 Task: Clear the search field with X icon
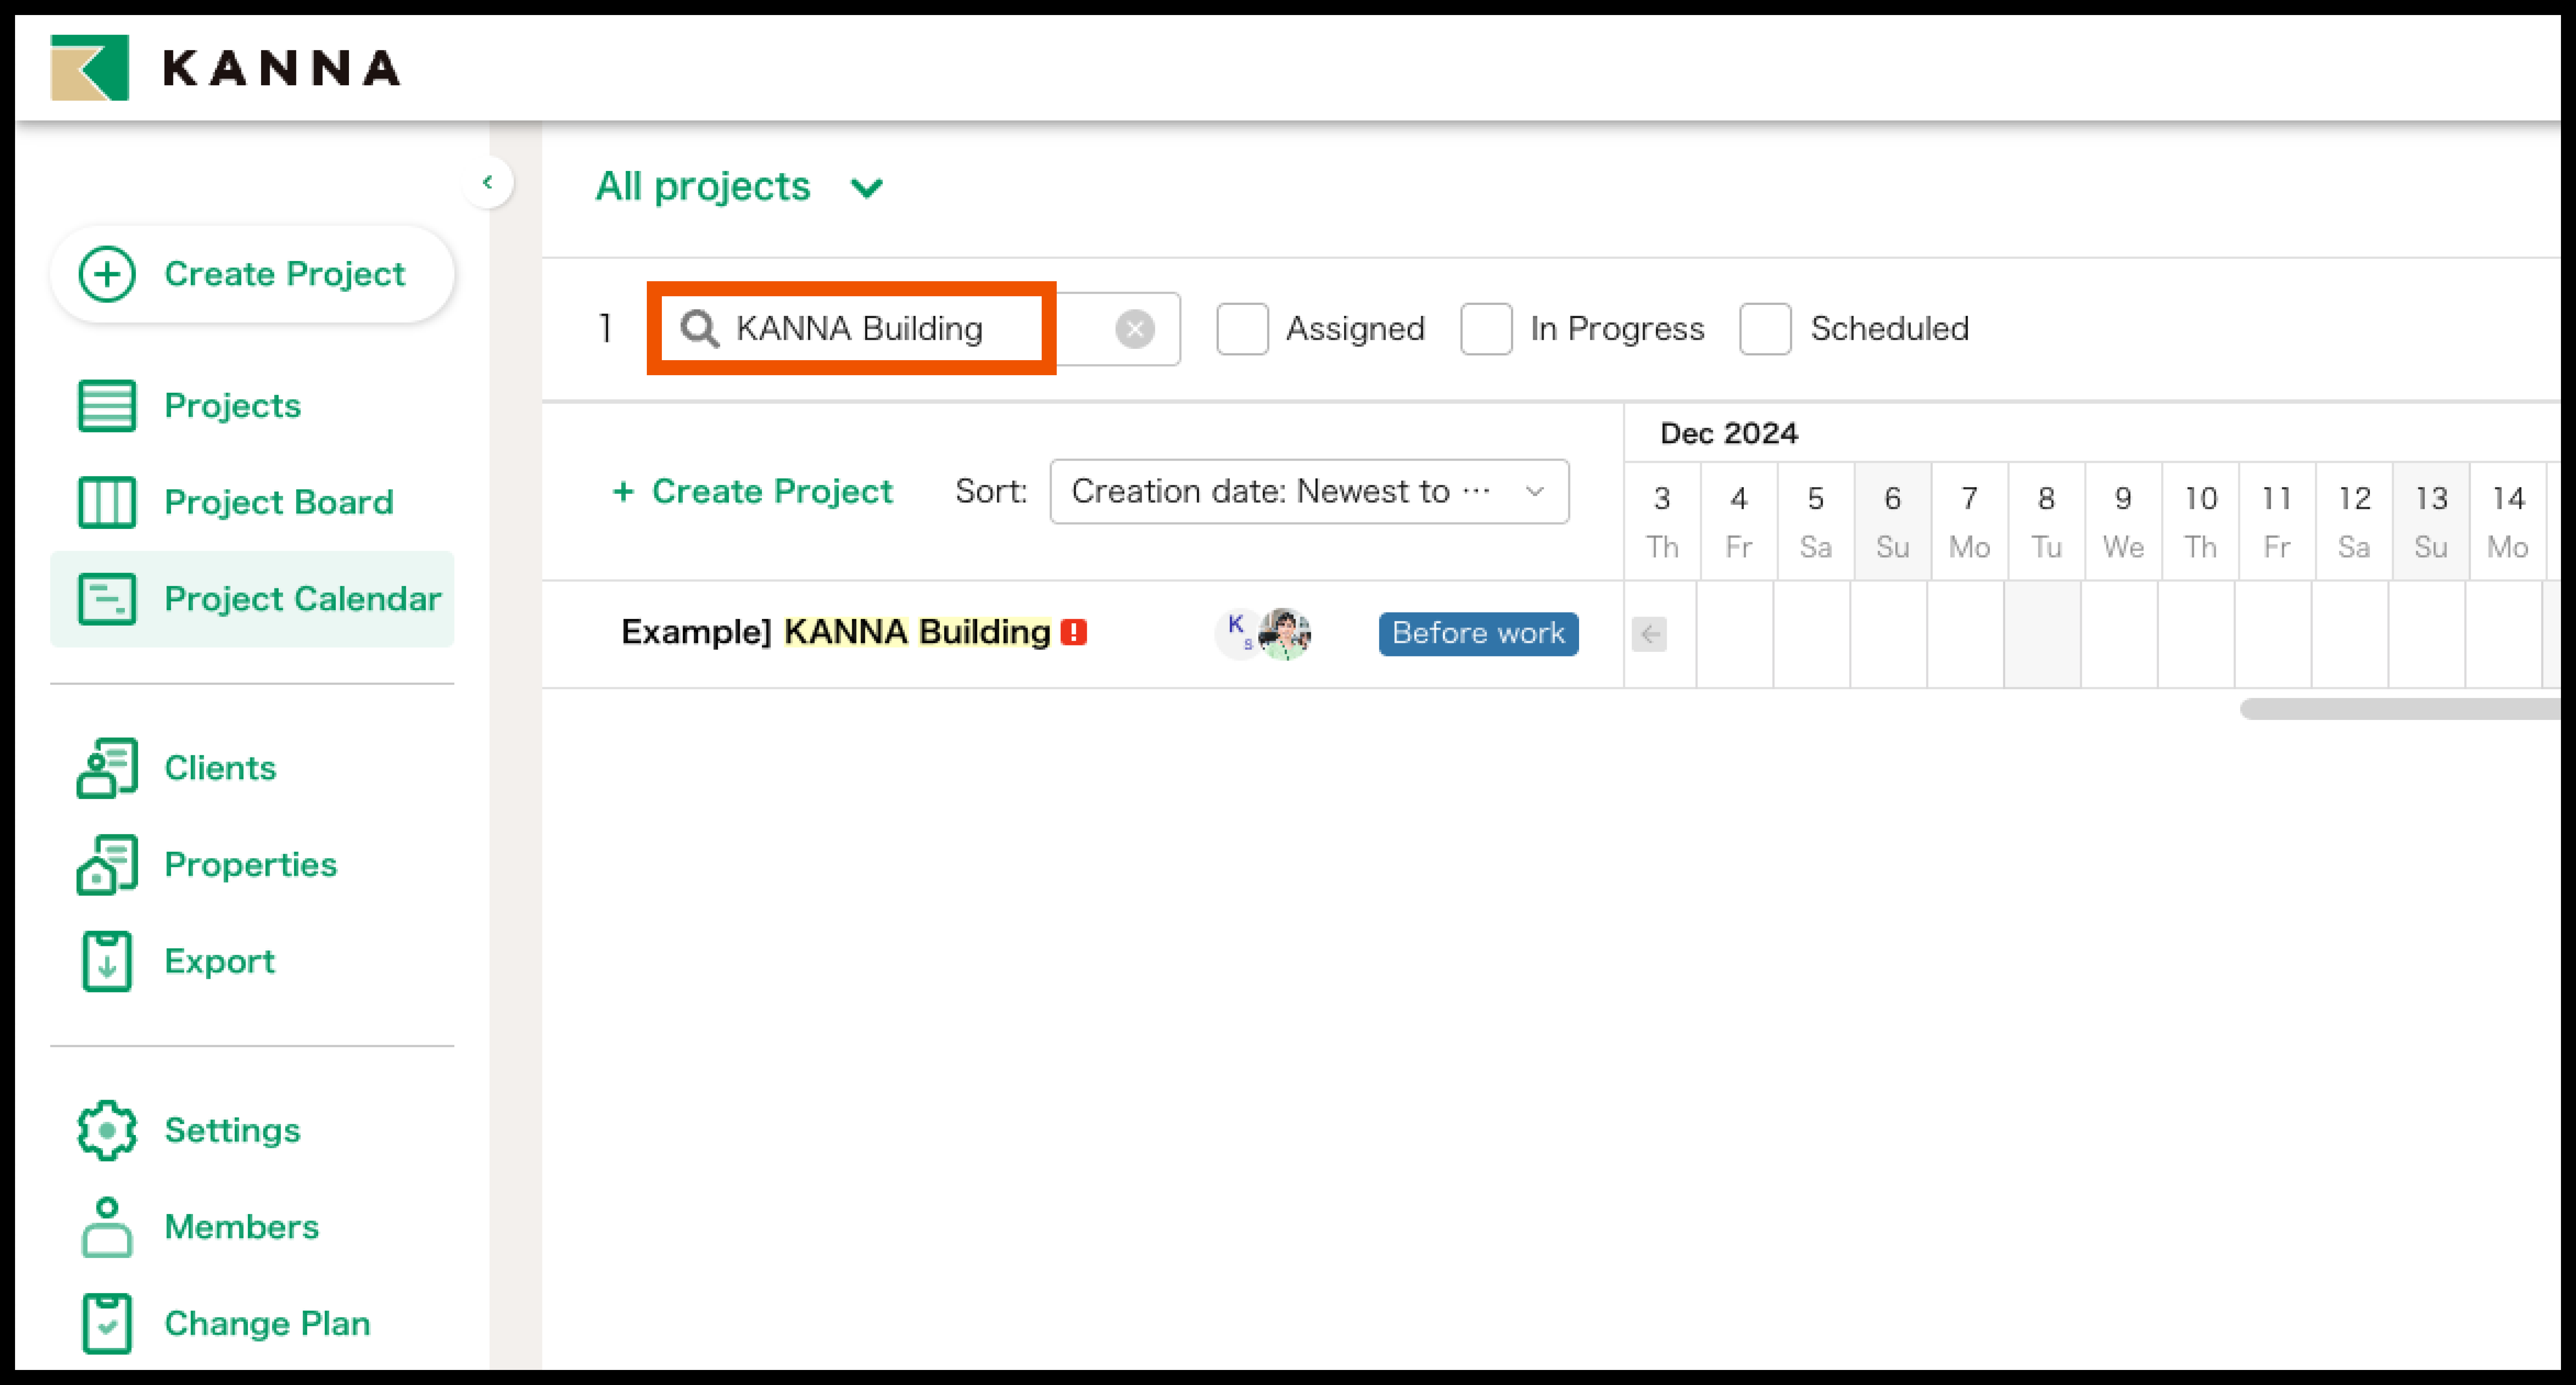click(1134, 329)
